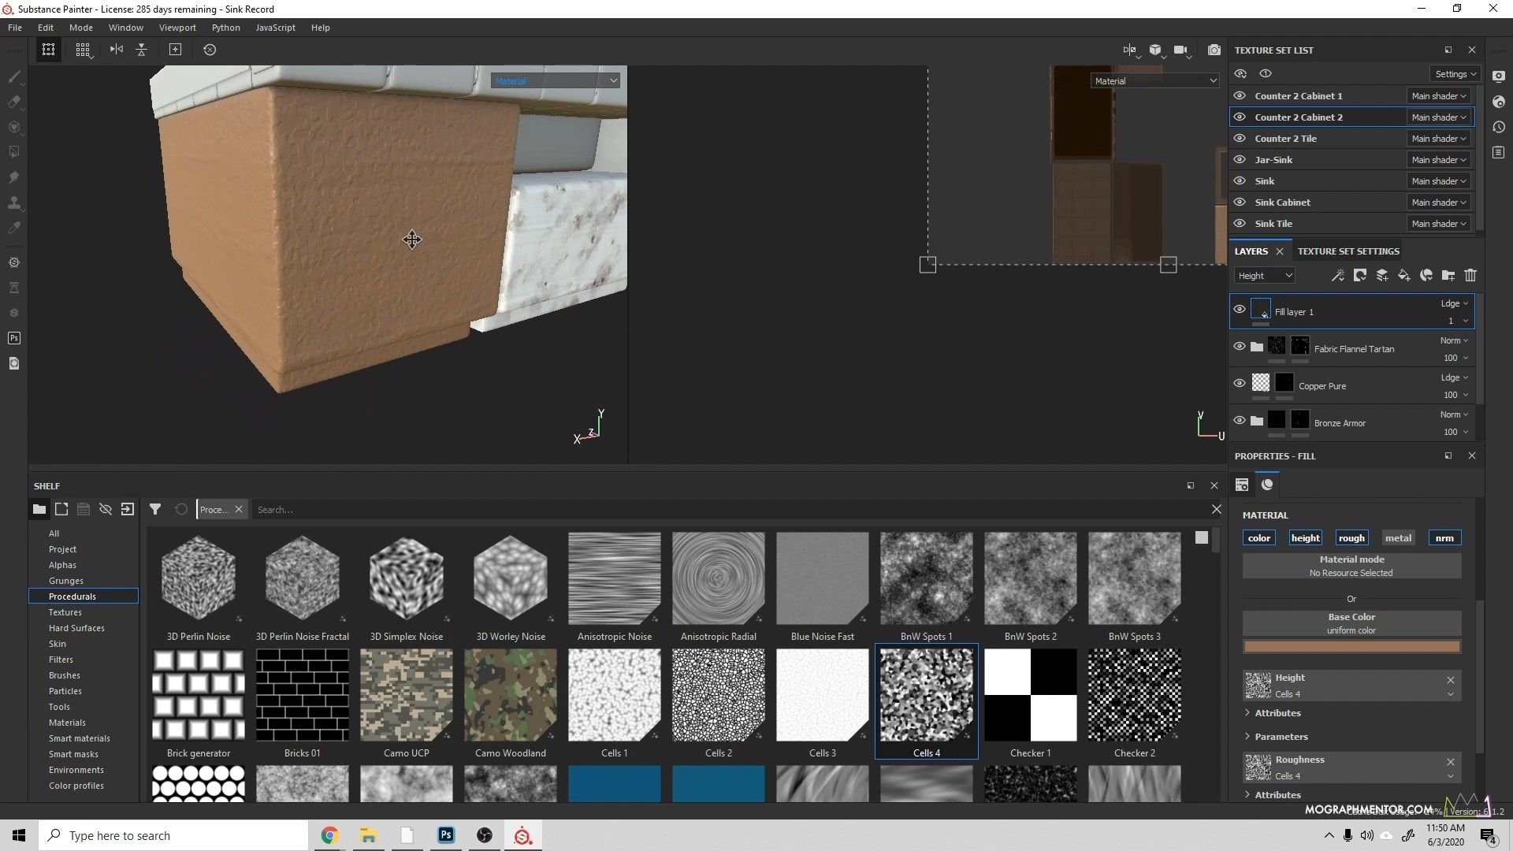Add a new fill layer with bucket icon

click(x=1403, y=275)
